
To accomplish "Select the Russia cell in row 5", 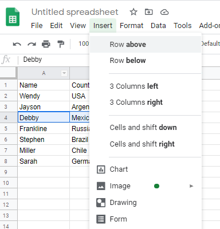I will pos(80,128).
